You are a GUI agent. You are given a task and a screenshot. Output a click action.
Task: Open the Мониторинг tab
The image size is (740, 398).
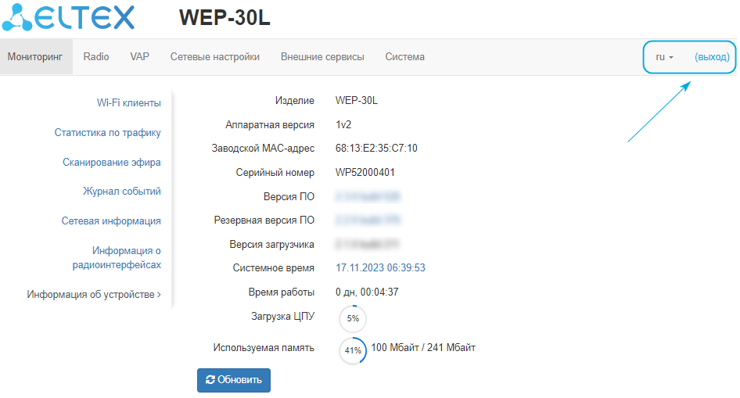(x=35, y=56)
